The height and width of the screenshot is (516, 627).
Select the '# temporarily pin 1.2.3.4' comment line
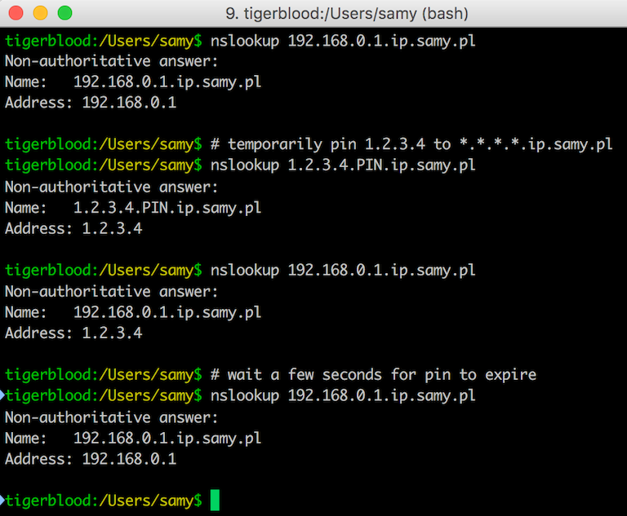[x=411, y=144]
